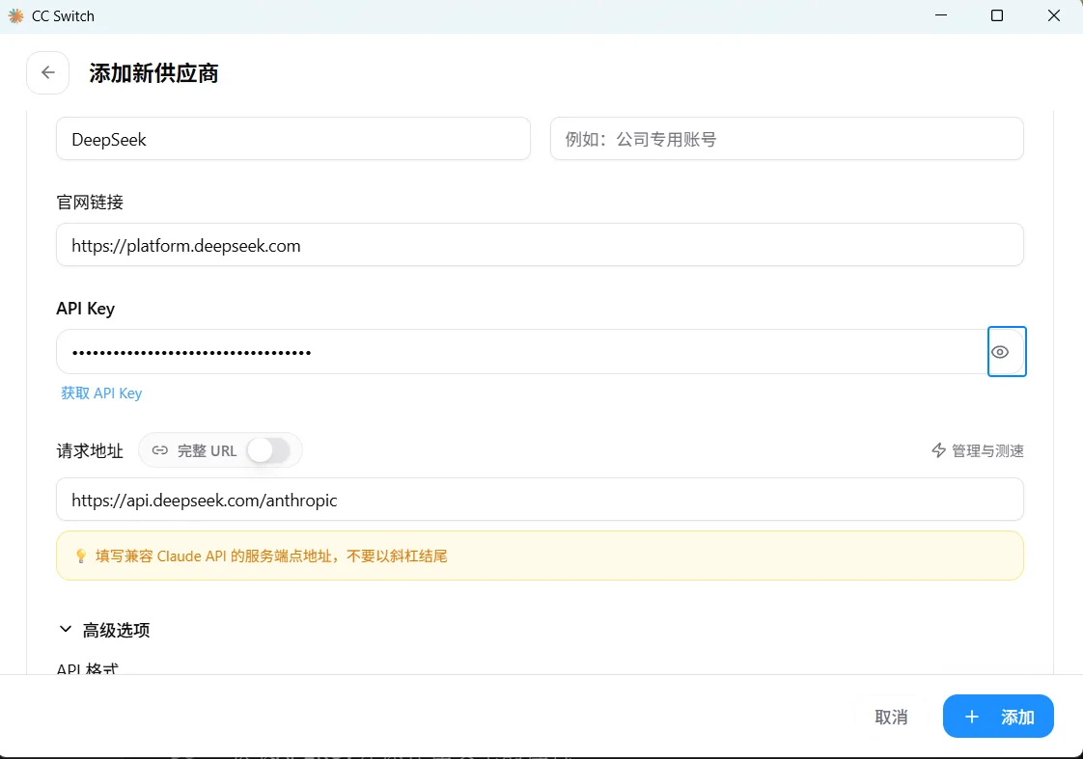This screenshot has width=1083, height=759.
Task: Click the 添加新供应商 page title
Action: 153,73
